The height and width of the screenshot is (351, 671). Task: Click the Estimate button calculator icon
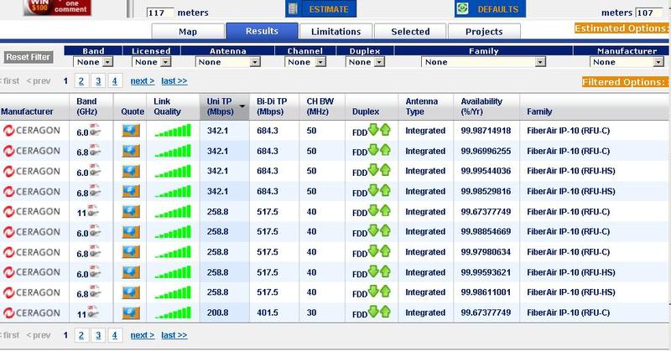coord(293,8)
